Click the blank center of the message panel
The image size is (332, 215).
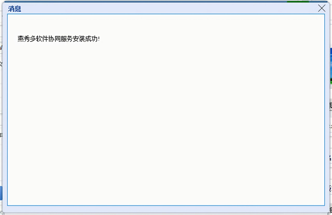166,116
